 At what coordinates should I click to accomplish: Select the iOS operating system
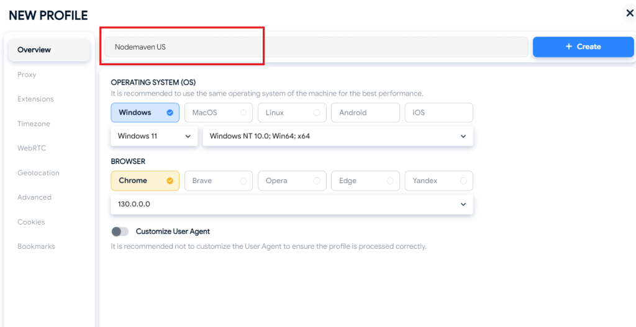point(438,112)
